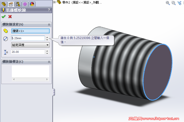184x122 pixels.
Task: Cancel with the red X icon
Action: pyautogui.click(x=10, y=17)
